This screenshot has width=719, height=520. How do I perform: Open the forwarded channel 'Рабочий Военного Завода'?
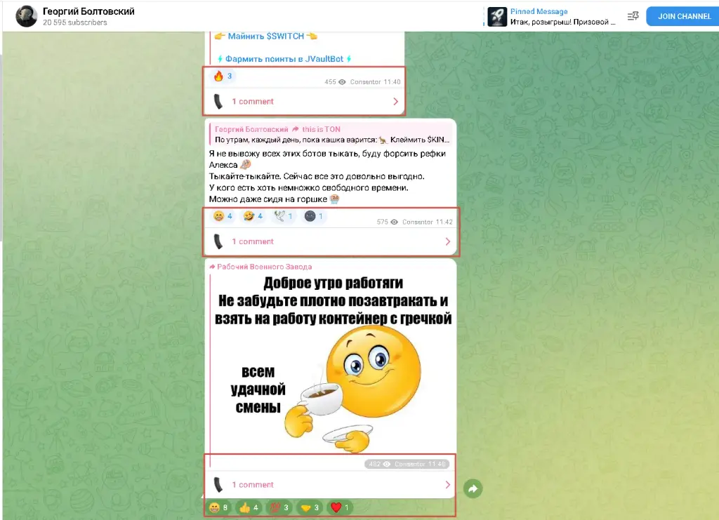click(265, 267)
